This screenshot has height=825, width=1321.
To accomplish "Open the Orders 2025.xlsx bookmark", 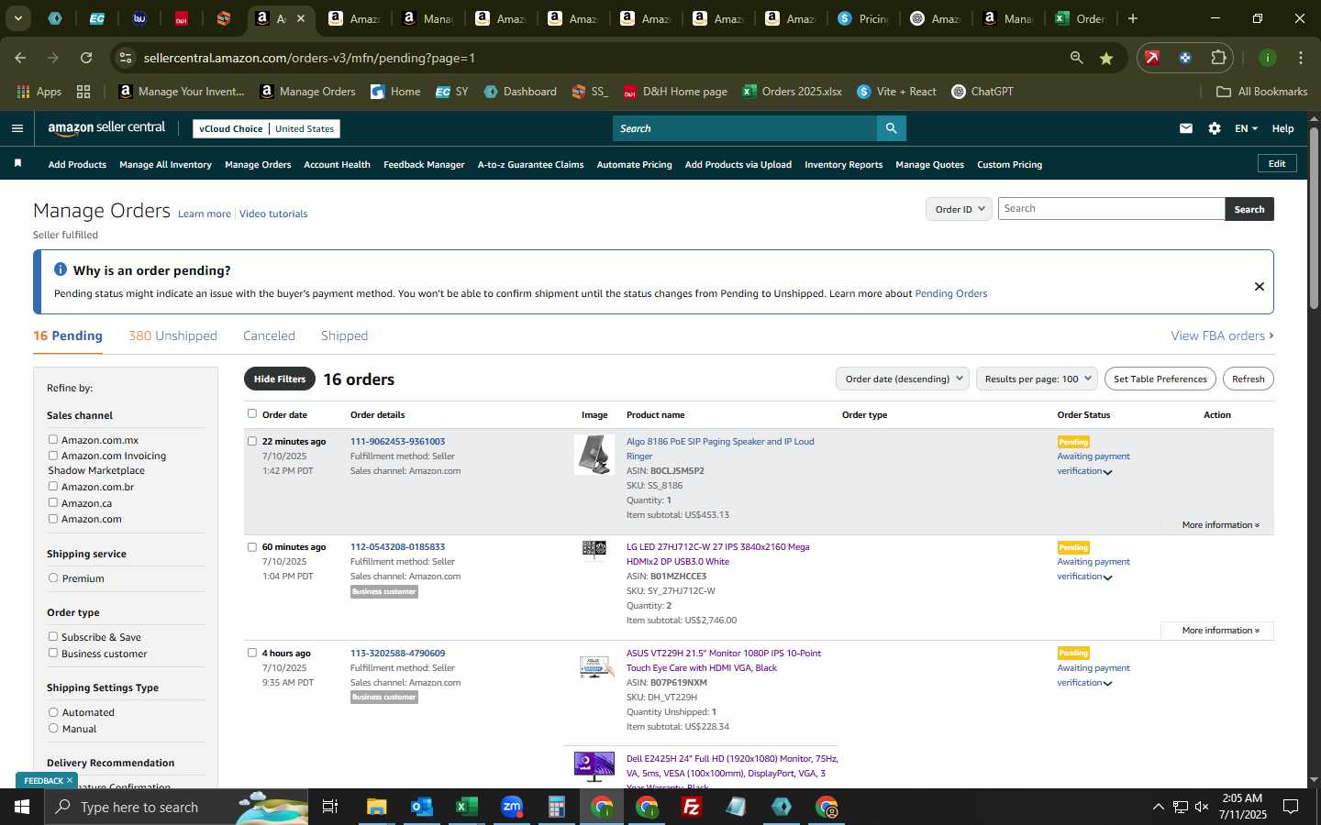I will pyautogui.click(x=793, y=92).
